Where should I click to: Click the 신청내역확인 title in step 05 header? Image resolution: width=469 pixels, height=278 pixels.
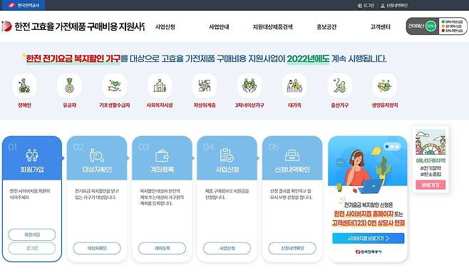coord(292,170)
